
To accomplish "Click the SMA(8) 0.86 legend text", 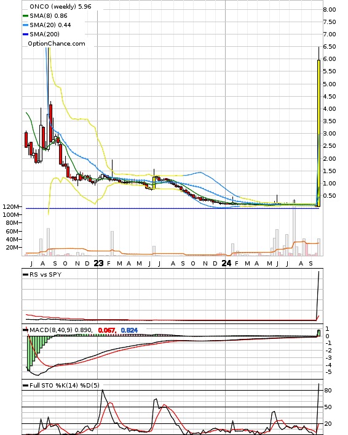I will coord(49,16).
